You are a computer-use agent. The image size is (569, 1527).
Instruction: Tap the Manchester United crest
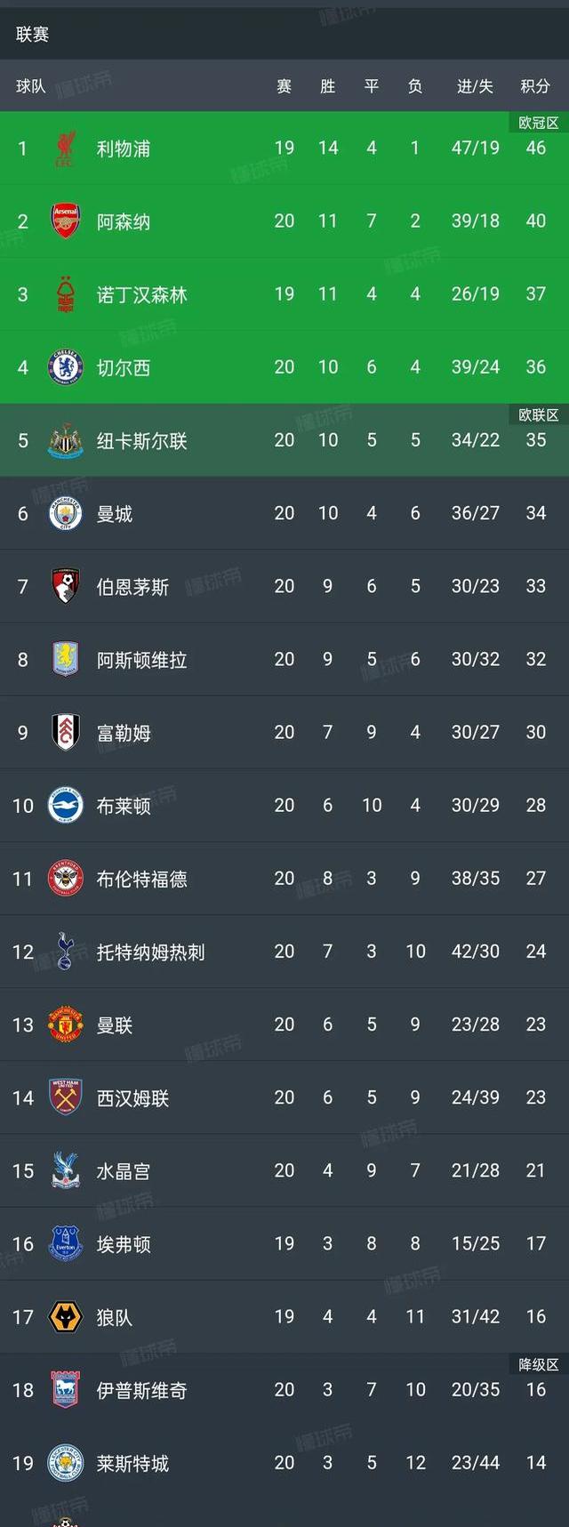pyautogui.click(x=65, y=1025)
